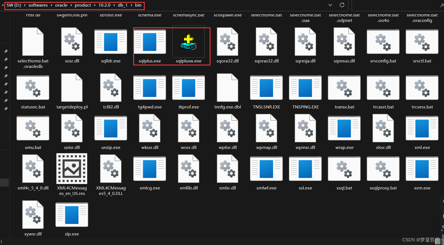Select the targetdeploy.pl file icon
The width and height of the screenshot is (444, 245).
point(72,88)
